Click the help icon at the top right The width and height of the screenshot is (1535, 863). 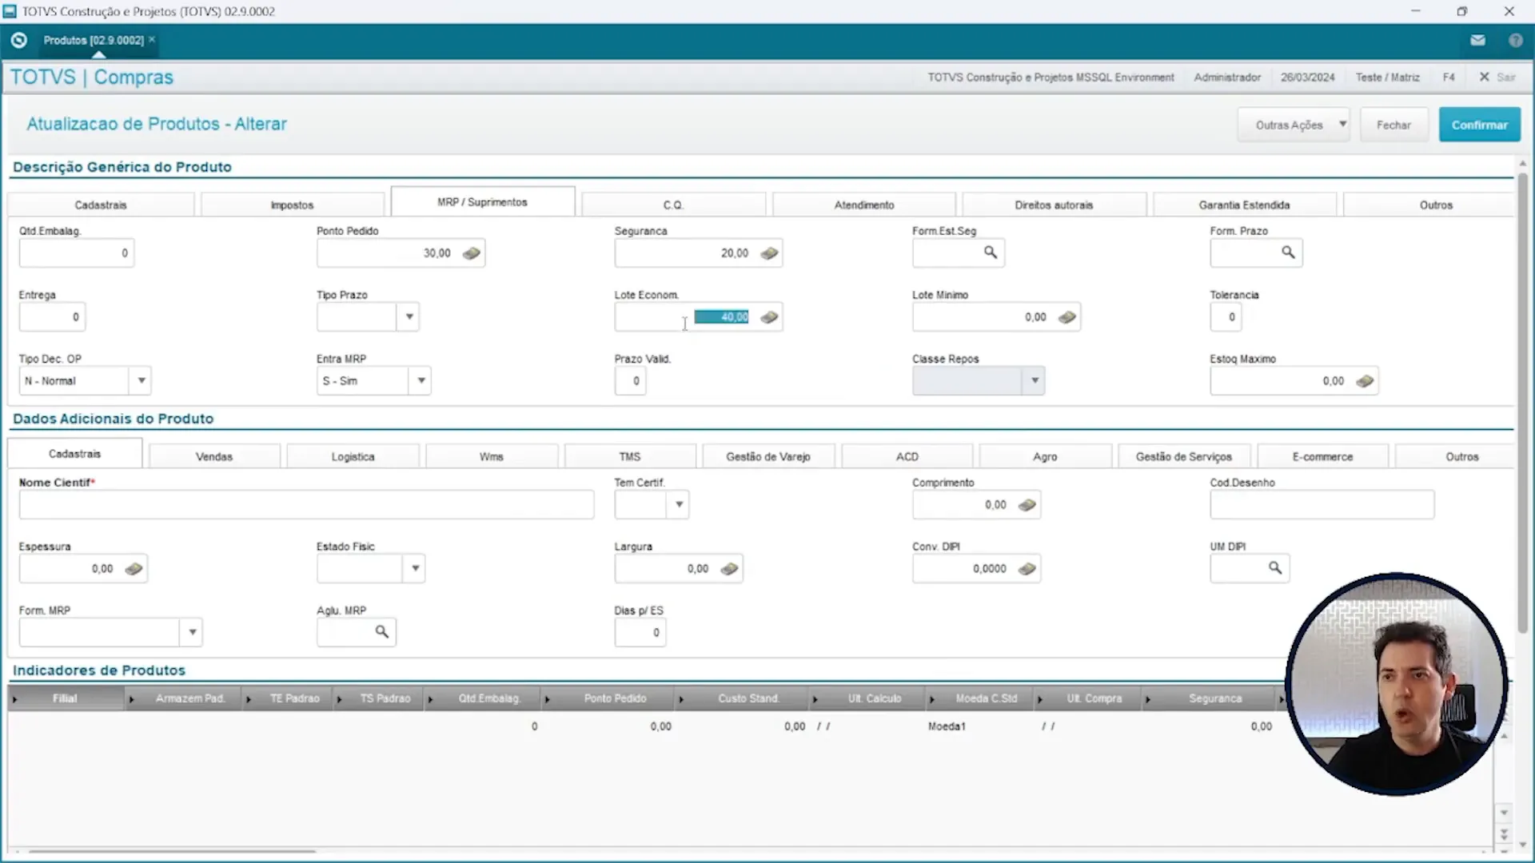[1516, 40]
